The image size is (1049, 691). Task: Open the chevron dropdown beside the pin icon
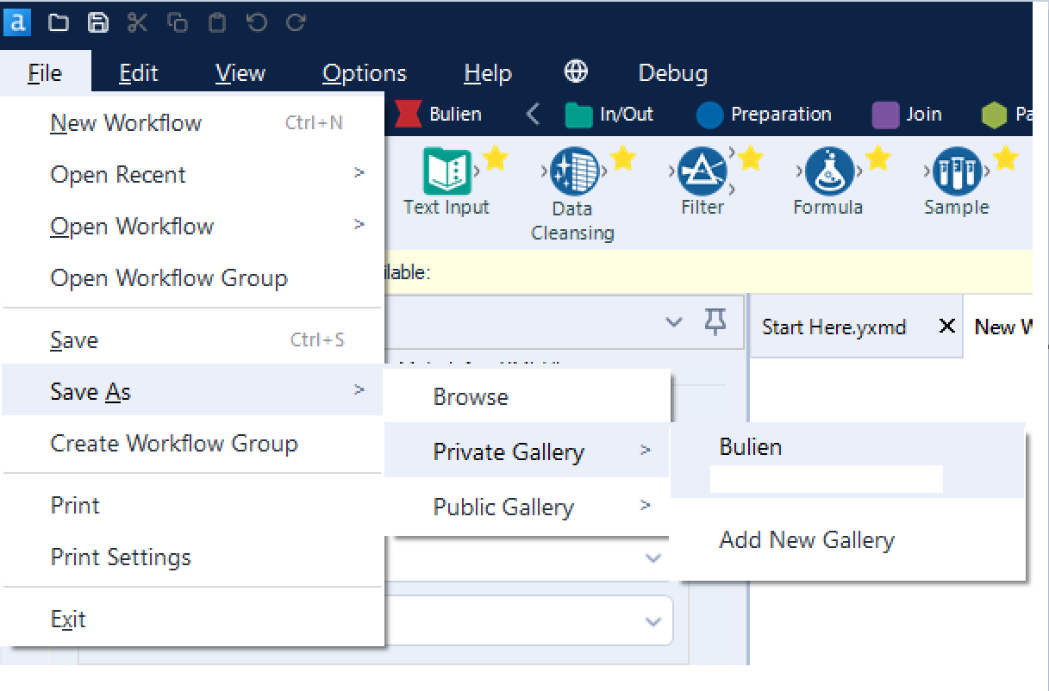(x=674, y=321)
